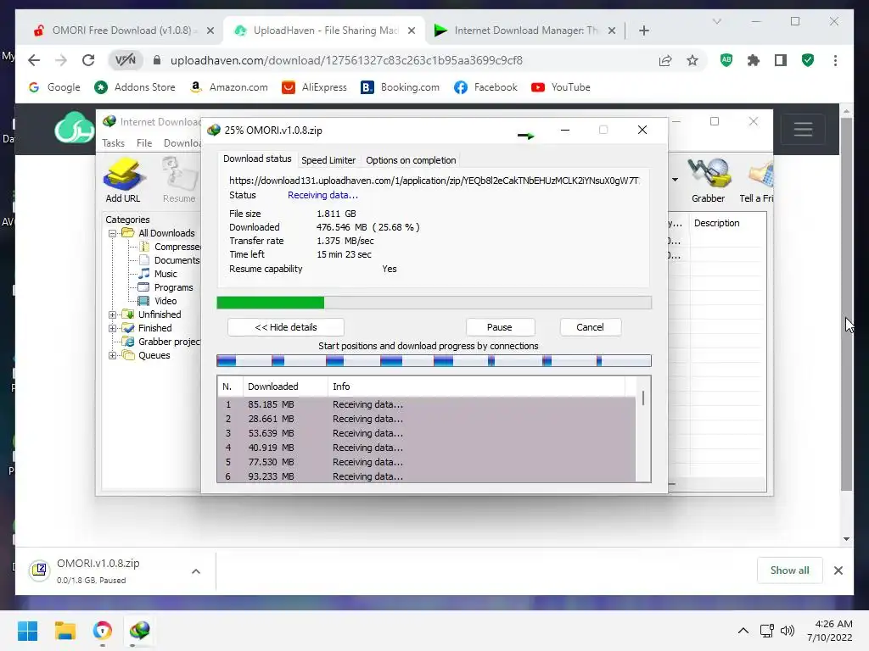Switch to Internet Download Manager browser tab
The height and width of the screenshot is (651, 869).
(x=524, y=31)
